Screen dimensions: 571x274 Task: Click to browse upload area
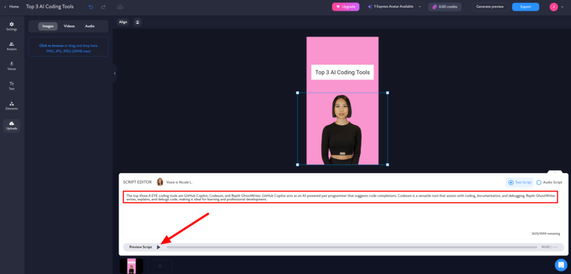pos(69,47)
